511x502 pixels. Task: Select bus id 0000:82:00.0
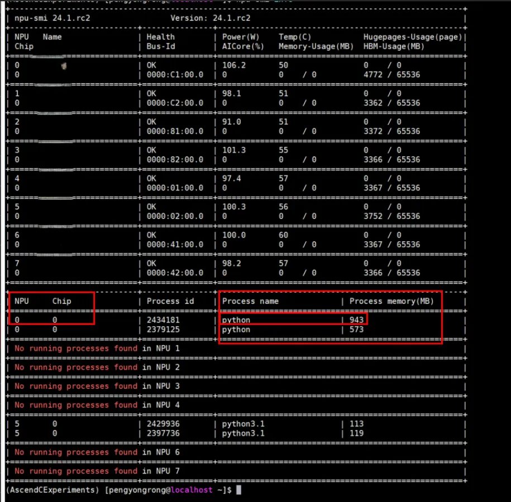175,160
